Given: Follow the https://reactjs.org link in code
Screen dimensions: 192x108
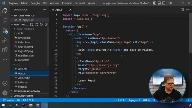Looking at the screenshot, I should [x=103, y=65].
